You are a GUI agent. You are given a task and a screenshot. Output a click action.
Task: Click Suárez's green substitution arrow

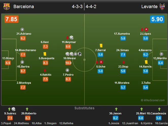tap(9, 109)
